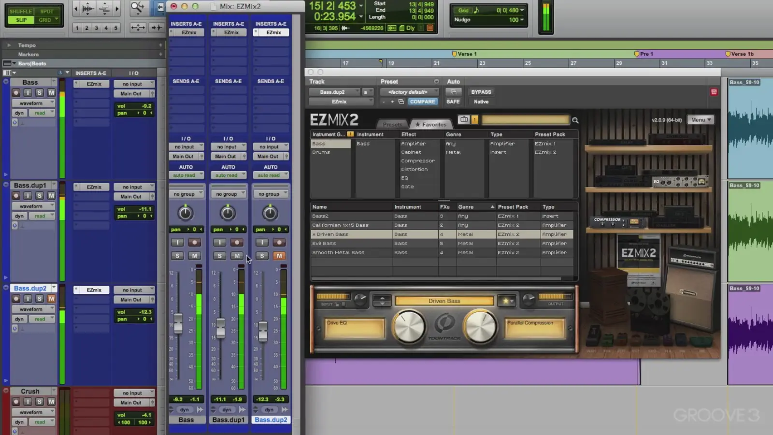This screenshot has width=773, height=435.
Task: Click the copy preset settings icon
Action: pos(401,101)
